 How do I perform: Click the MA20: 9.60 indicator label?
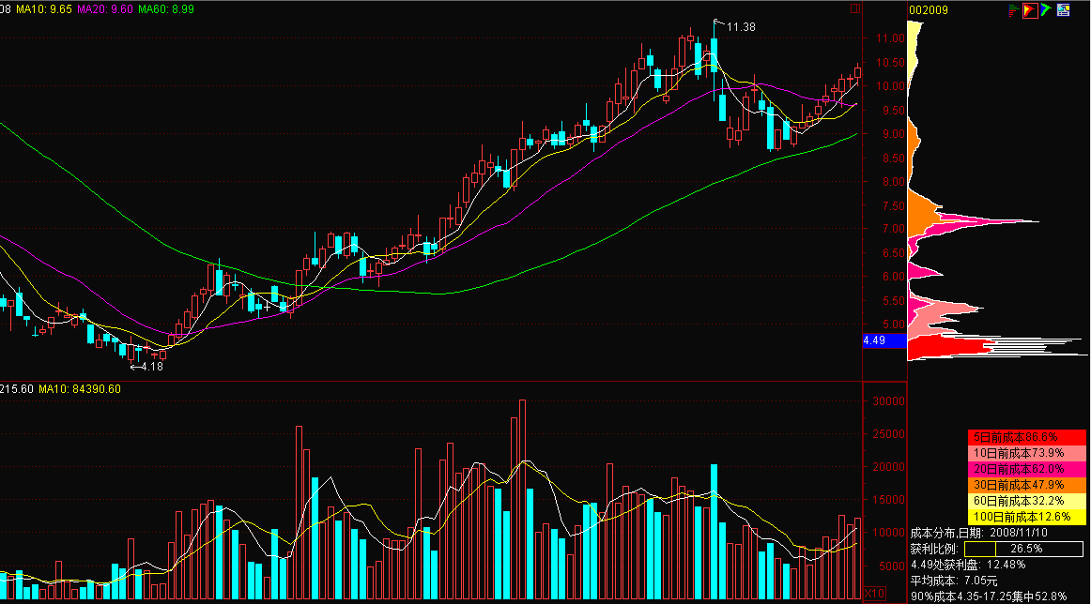(105, 9)
